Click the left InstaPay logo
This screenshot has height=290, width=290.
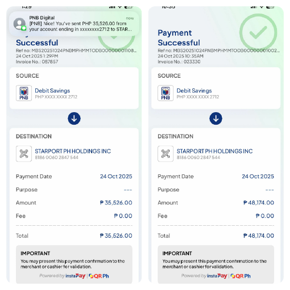(76, 276)
